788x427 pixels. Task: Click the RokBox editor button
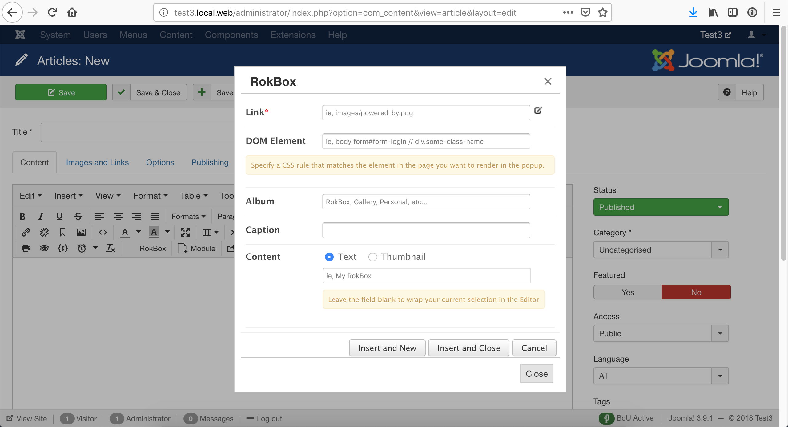point(153,248)
